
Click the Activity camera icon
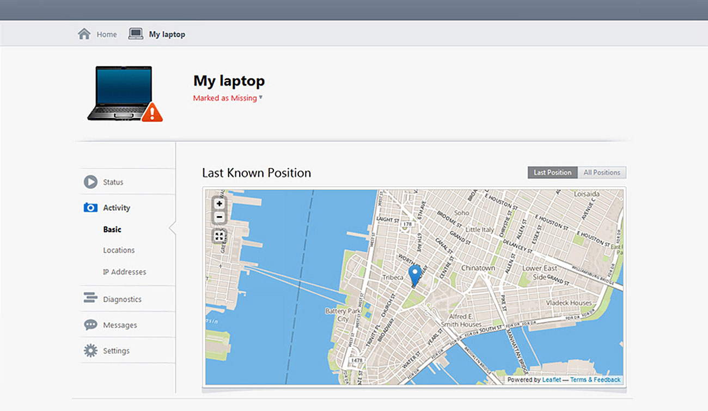[90, 207]
